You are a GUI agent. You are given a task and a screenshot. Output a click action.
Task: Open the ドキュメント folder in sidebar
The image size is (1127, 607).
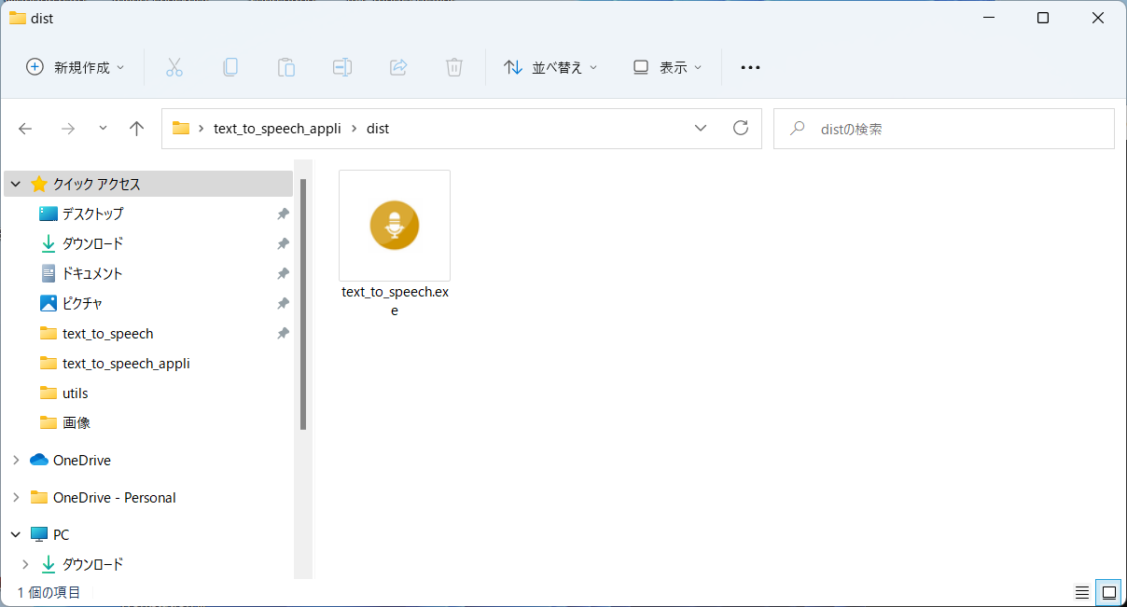[x=92, y=274]
